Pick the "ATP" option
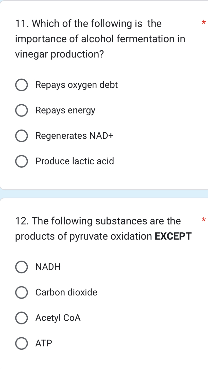This screenshot has height=369, width=208. click(x=22, y=343)
